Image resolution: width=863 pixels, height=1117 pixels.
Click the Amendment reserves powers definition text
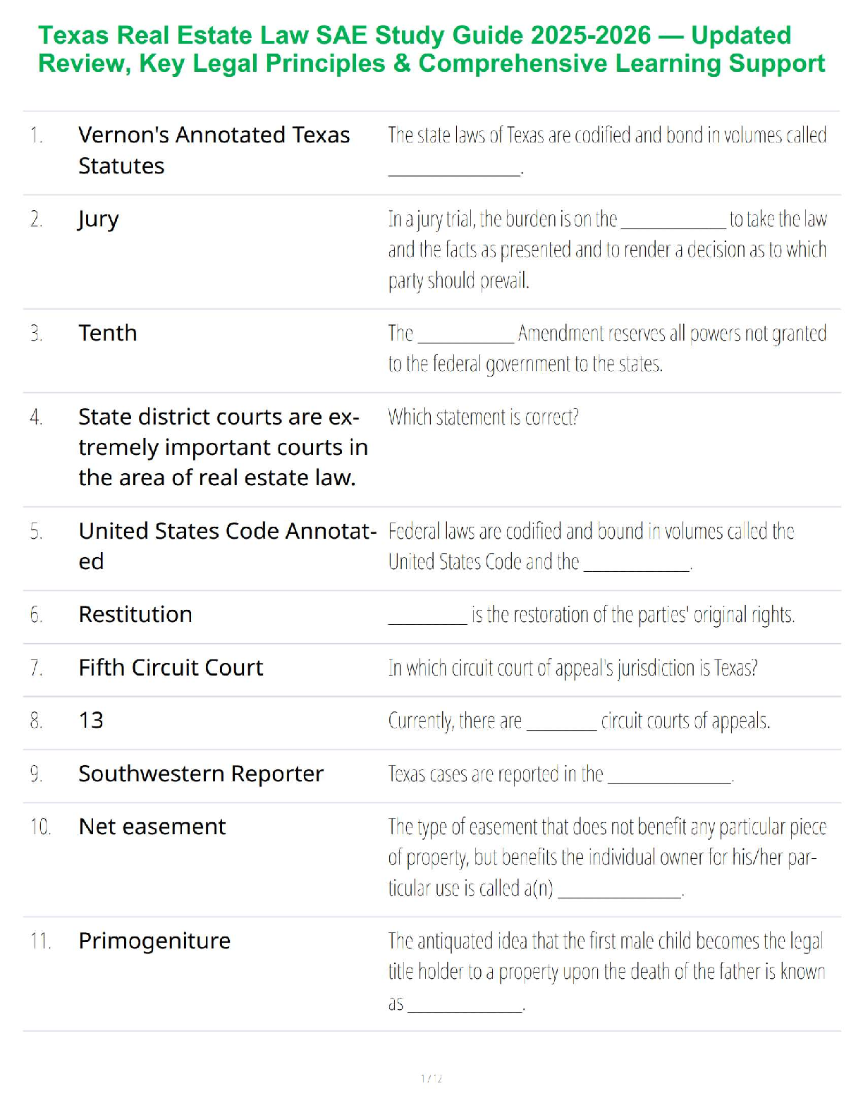tap(606, 348)
